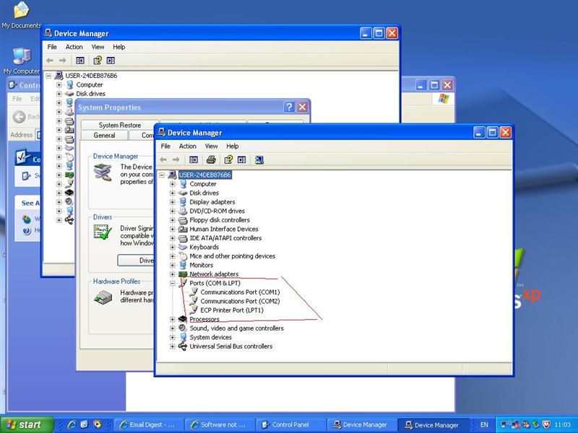578x433 pixels.
Task: Click the 11:03 taskbar clock
Action: pyautogui.click(x=562, y=424)
